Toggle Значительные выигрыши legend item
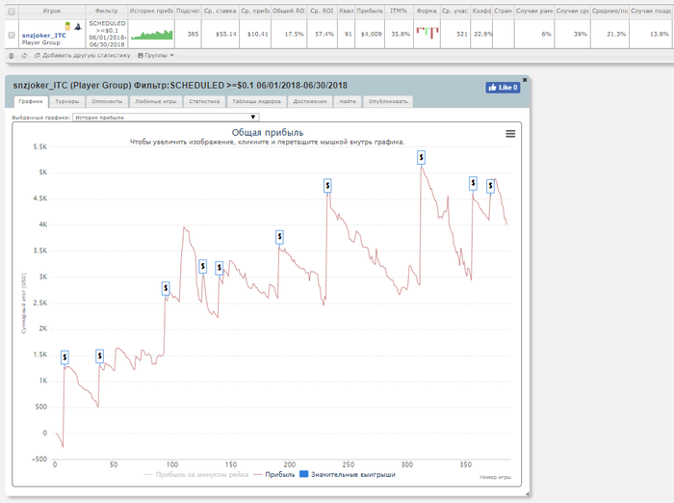 click(x=348, y=475)
